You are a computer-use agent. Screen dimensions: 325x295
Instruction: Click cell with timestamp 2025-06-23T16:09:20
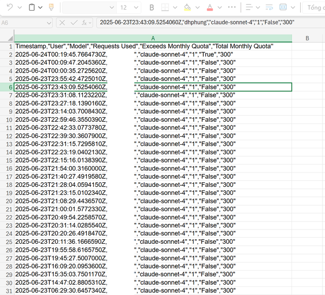coord(153,266)
